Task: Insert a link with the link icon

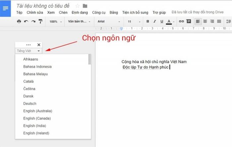Action: click(x=181, y=21)
